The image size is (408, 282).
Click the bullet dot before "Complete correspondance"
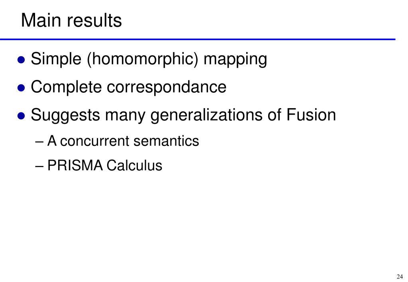[x=21, y=88]
